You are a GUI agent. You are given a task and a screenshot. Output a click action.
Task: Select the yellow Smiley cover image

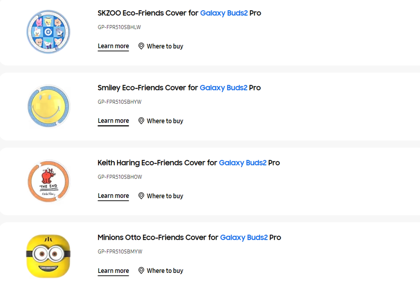[x=48, y=106]
